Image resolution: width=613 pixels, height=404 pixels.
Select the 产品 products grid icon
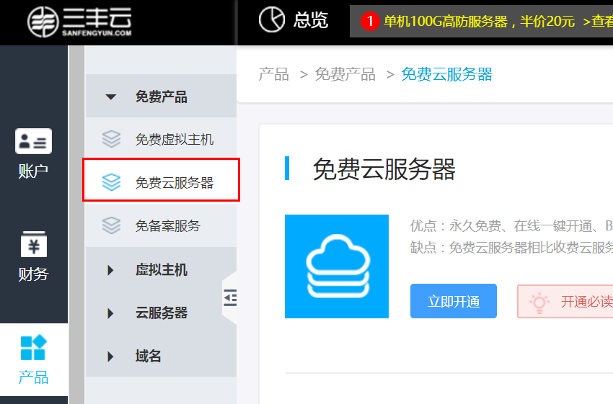[x=34, y=347]
